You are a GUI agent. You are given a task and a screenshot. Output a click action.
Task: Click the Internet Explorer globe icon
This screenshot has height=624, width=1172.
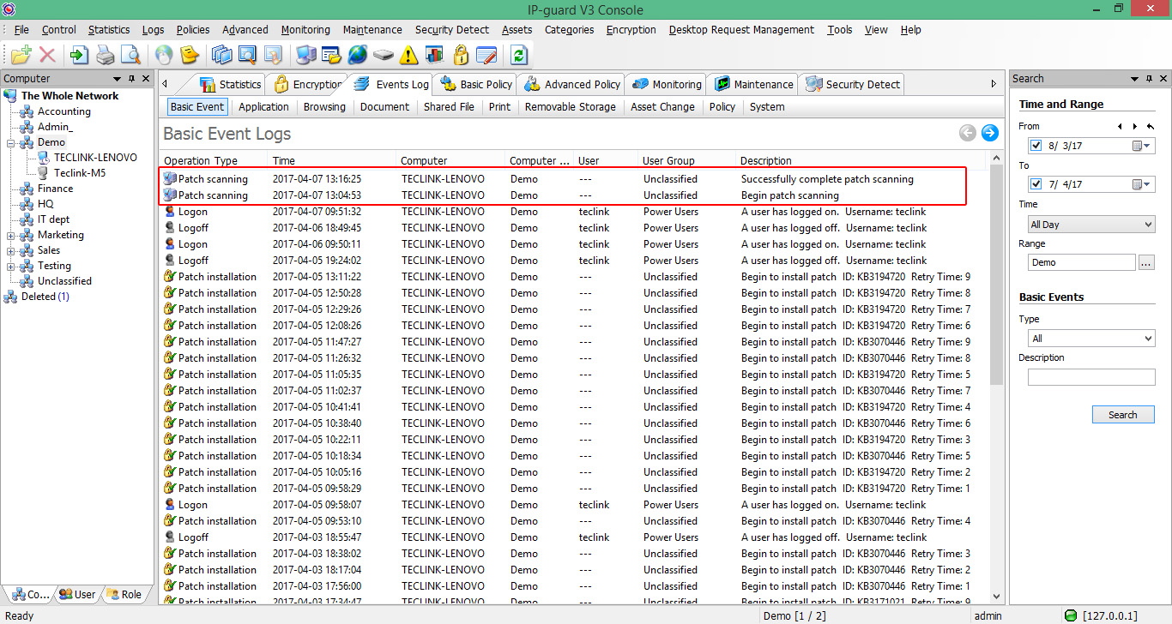click(x=357, y=56)
